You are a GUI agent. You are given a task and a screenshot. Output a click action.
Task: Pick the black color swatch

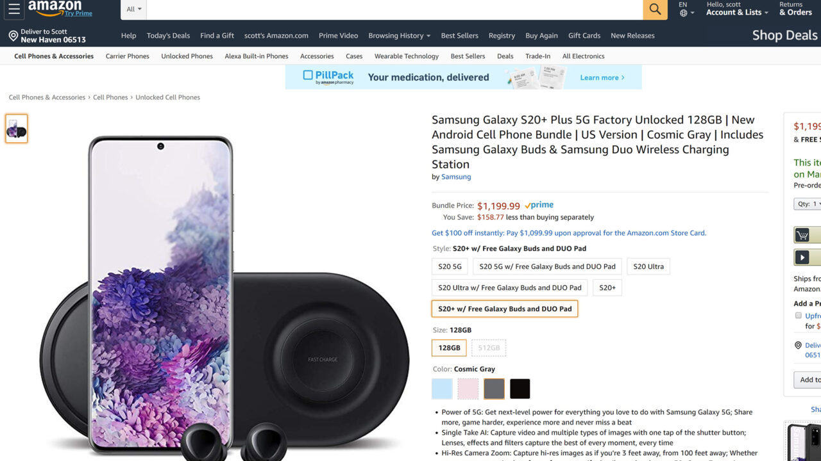(520, 388)
